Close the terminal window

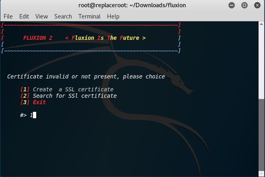point(257,5)
